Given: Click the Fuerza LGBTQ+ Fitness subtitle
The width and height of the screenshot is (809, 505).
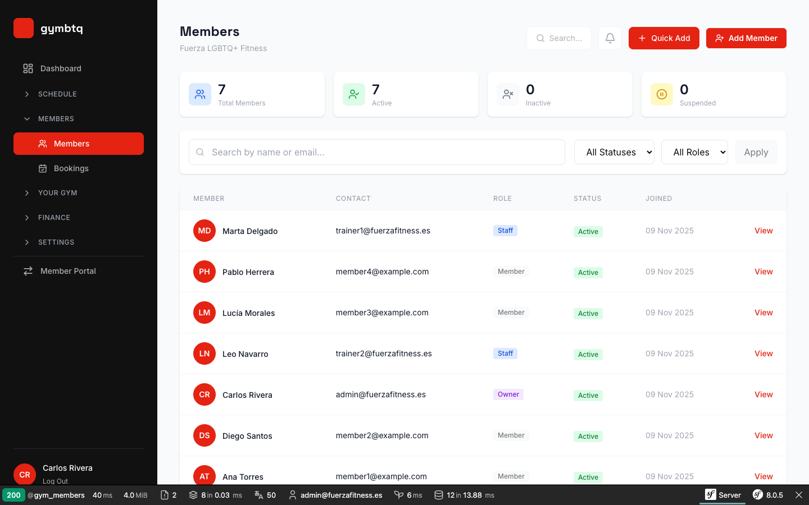Looking at the screenshot, I should [223, 48].
